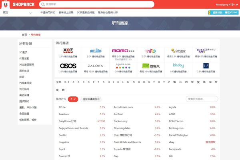Open the Forever 21 merchant row
The image size is (240, 160).
82,156
